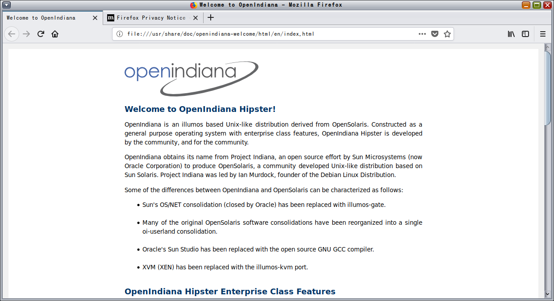Click the paragraph starting 'OpenIndiana is an illumos based'

click(273, 133)
